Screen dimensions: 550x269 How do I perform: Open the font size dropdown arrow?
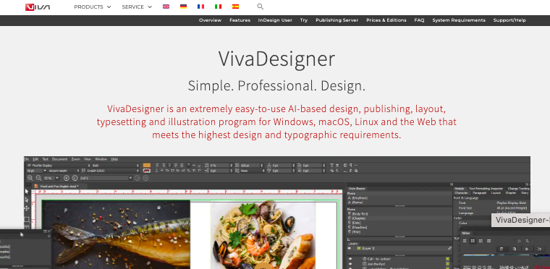click(46, 171)
